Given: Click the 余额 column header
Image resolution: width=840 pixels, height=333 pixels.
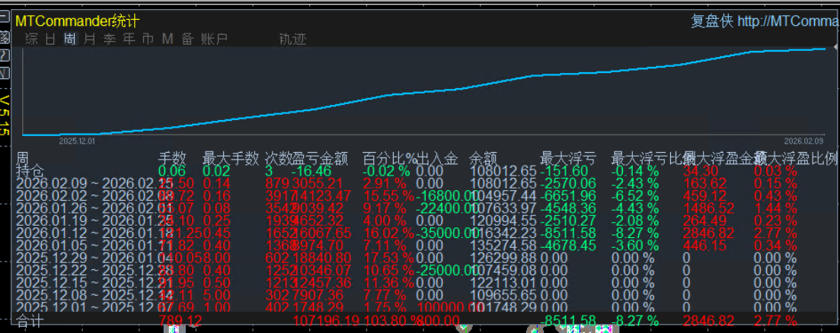Looking at the screenshot, I should click(484, 158).
